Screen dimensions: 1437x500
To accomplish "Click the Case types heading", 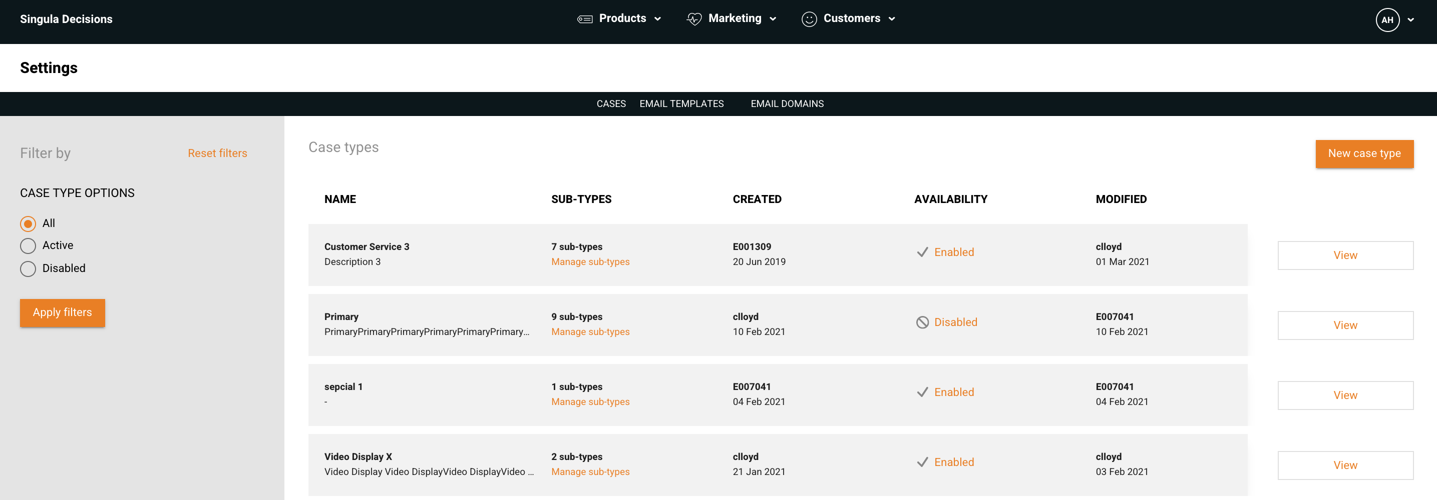I will (343, 147).
